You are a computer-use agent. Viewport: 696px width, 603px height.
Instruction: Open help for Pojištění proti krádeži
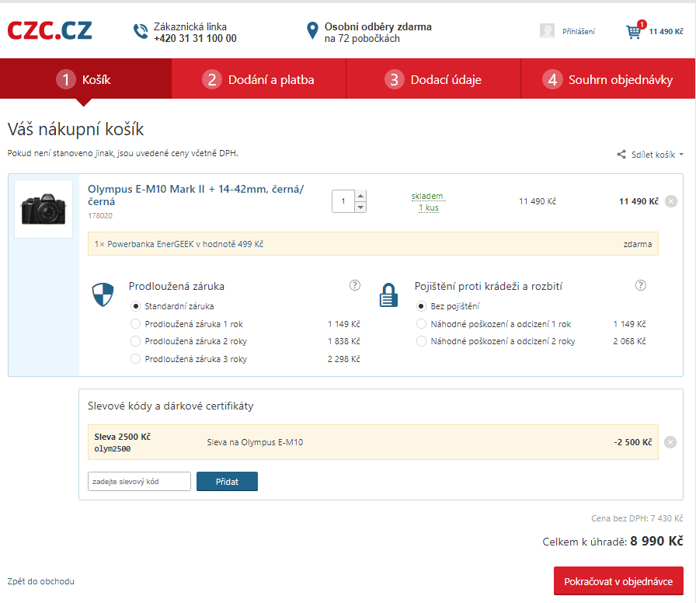[x=641, y=285]
